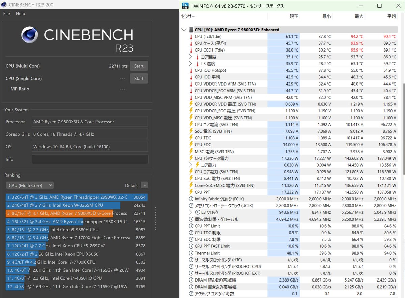Click CPU chip icon in Ryzen 9800X3D header
The height and width of the screenshot is (298, 405).
[x=191, y=30]
